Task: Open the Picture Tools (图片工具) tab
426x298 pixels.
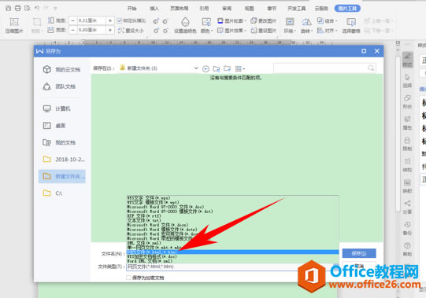Action: [x=347, y=9]
